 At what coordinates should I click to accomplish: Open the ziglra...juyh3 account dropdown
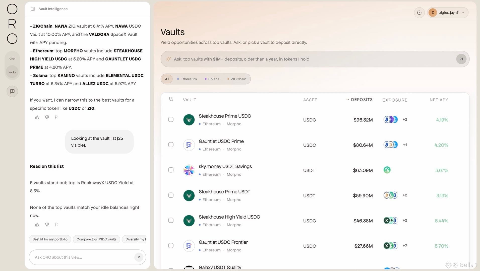click(448, 13)
